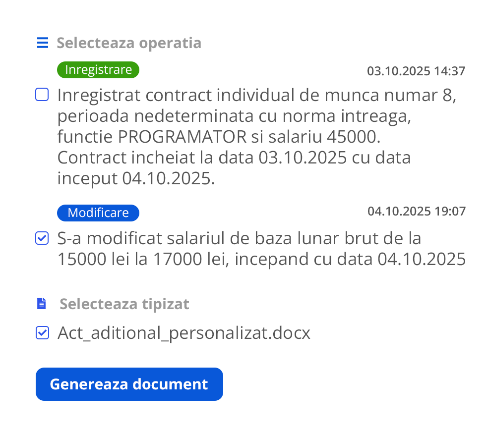This screenshot has height=431, width=487.
Task: Click the list icon beside Selecteaza operatia
Action: point(43,43)
